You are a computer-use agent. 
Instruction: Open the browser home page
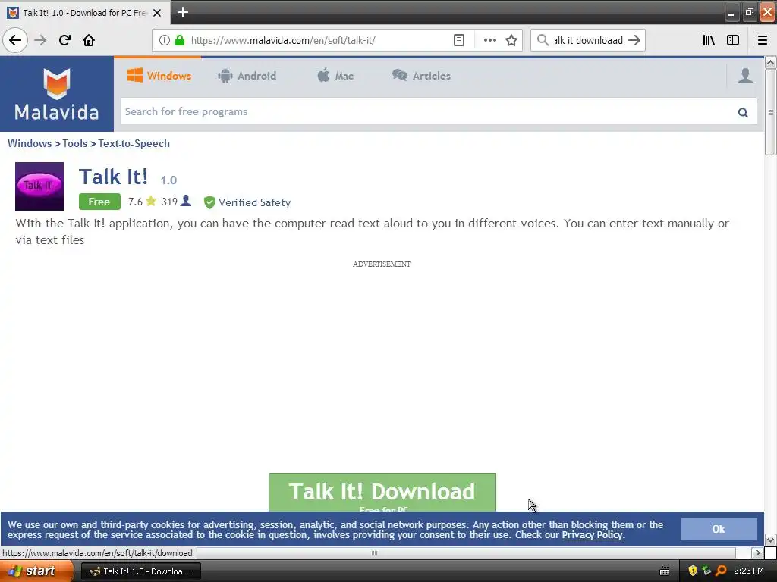[x=89, y=40]
